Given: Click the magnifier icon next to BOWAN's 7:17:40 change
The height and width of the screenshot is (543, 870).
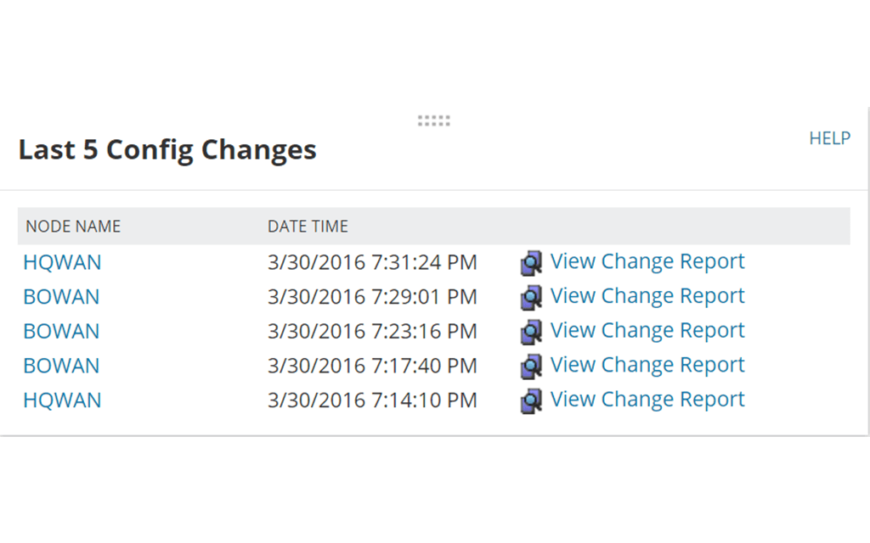Looking at the screenshot, I should (x=530, y=366).
